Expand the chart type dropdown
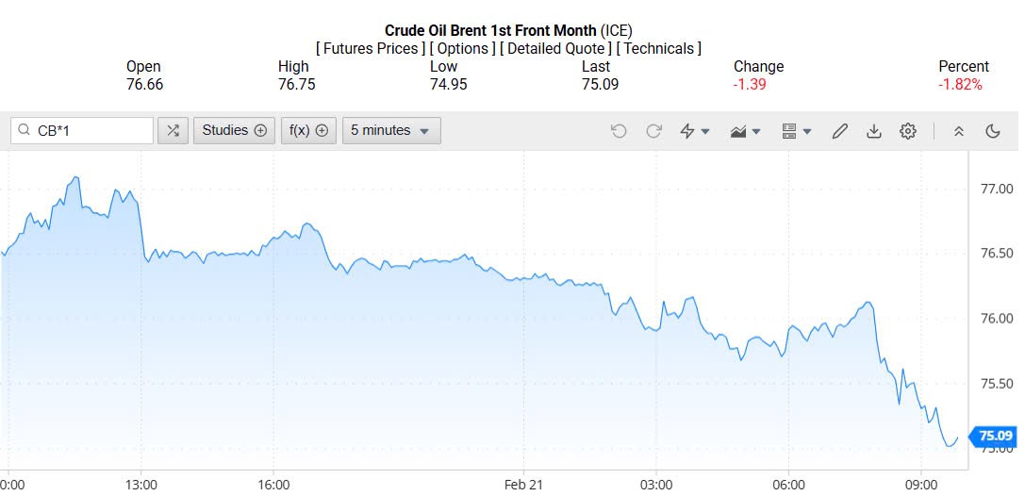Screen dimensions: 1025x496 click(745, 131)
